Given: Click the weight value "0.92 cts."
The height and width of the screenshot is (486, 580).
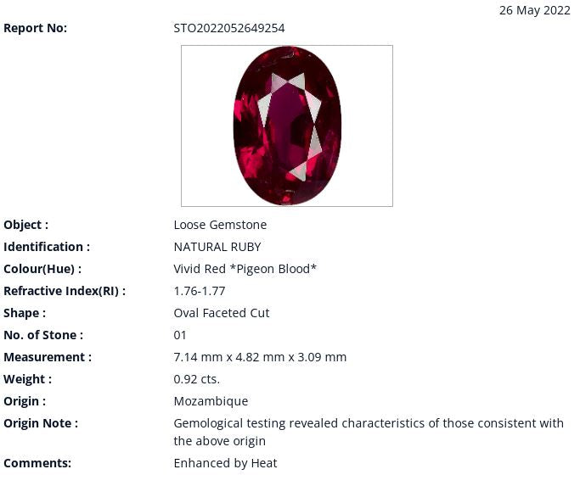Looking at the screenshot, I should point(196,379).
